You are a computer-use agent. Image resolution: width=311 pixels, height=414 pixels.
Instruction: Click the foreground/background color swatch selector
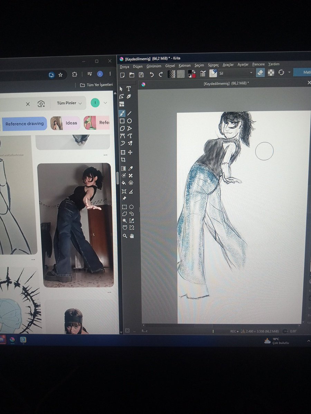click(x=192, y=74)
